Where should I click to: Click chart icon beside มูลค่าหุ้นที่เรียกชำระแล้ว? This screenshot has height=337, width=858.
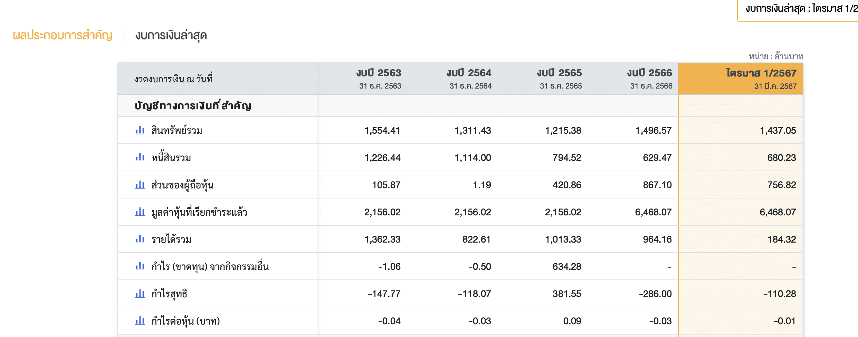pos(140,212)
